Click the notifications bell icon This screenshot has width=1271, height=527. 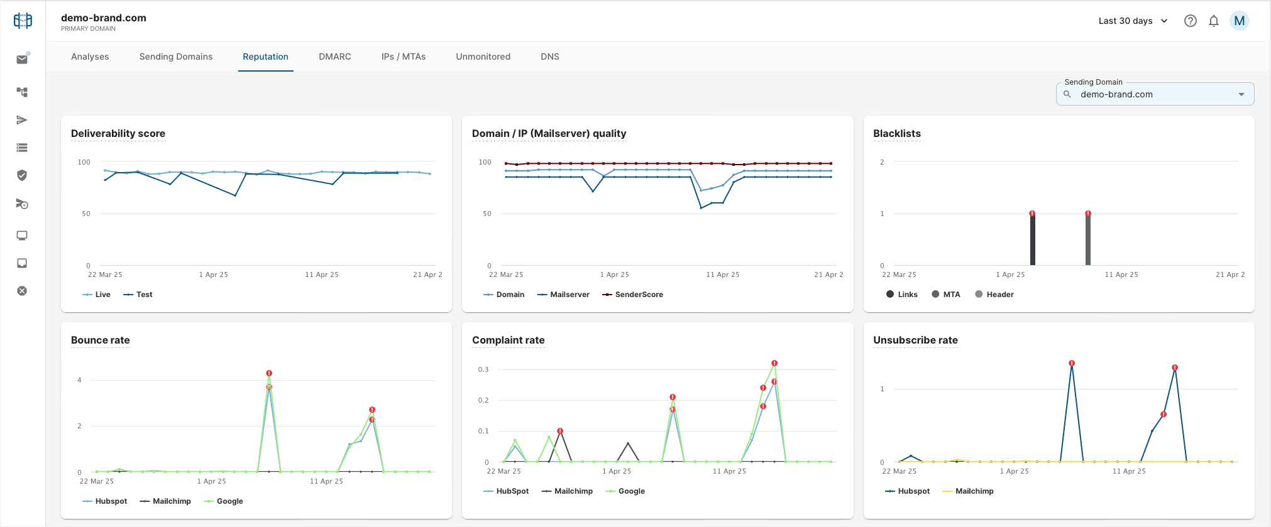(x=1214, y=21)
